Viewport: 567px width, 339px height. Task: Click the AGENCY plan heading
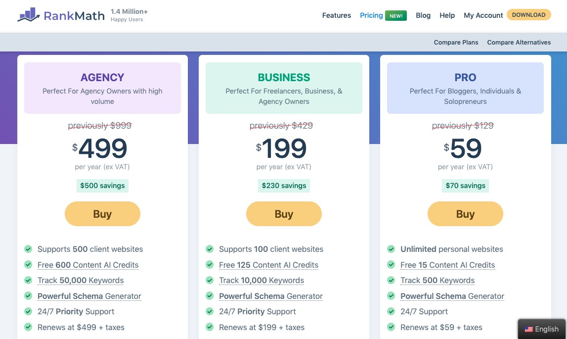tap(102, 77)
